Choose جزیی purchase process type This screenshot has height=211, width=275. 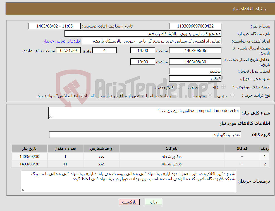tap(232, 95)
